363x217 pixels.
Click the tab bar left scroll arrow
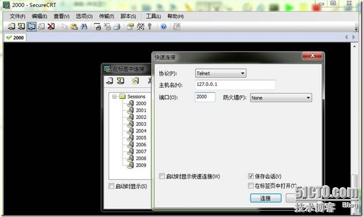point(347,37)
